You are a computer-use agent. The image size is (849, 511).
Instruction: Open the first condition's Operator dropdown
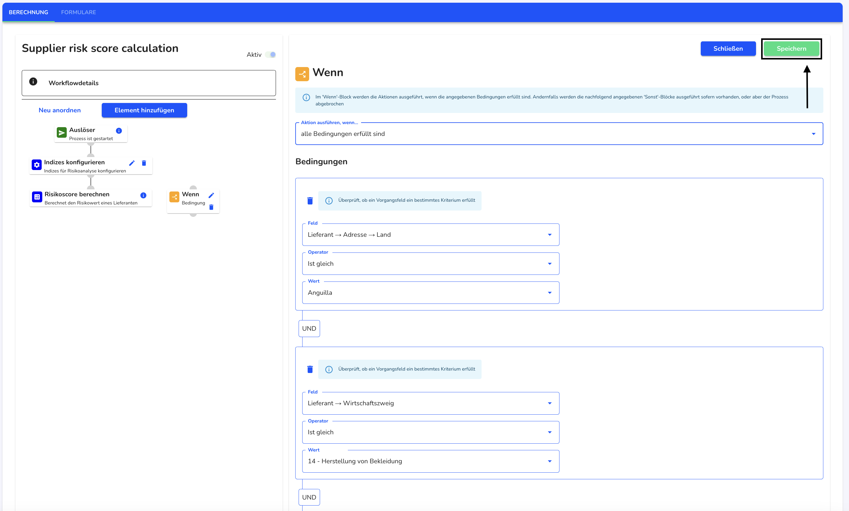431,264
